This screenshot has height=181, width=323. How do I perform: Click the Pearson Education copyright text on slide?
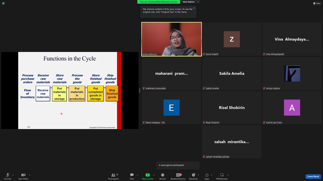pos(102,127)
